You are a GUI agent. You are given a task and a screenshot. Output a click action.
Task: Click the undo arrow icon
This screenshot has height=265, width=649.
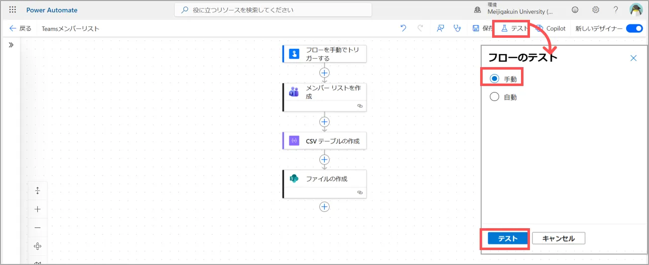(x=403, y=28)
